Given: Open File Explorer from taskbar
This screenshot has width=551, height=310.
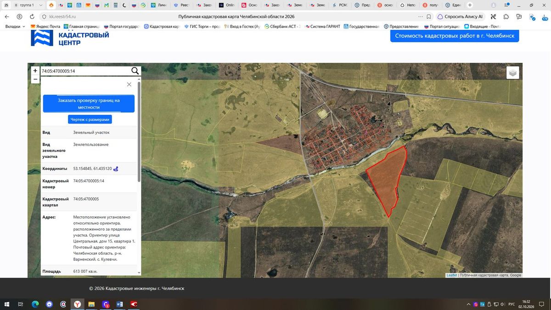Looking at the screenshot, I should pos(91,304).
